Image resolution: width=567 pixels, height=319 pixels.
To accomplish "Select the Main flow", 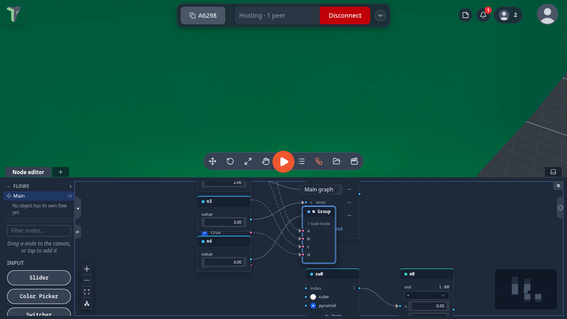I will 39,196.
